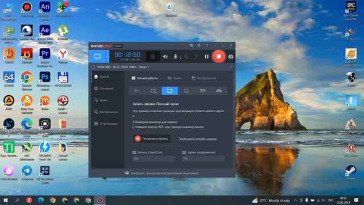The image size is (364, 205).
Task: Collapse the capture area bar chevron
Action: pyautogui.click(x=230, y=67)
